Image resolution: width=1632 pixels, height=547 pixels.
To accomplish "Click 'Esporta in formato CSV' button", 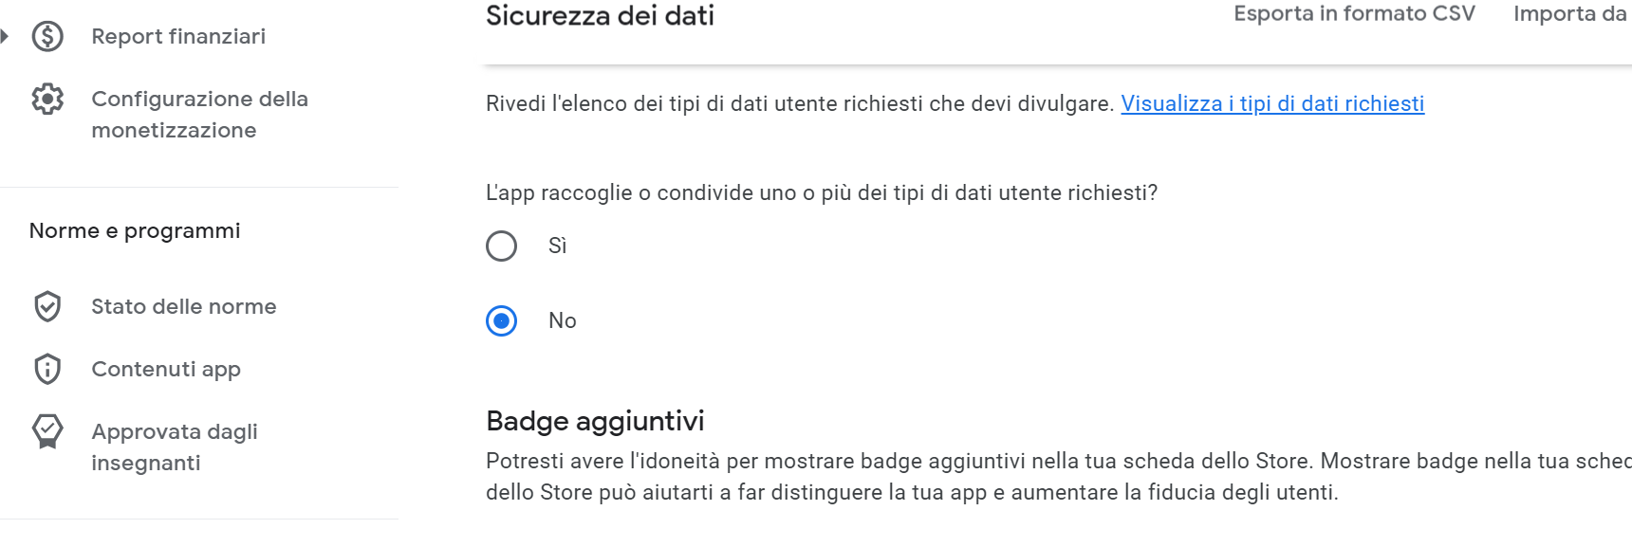I will point(1354,14).
